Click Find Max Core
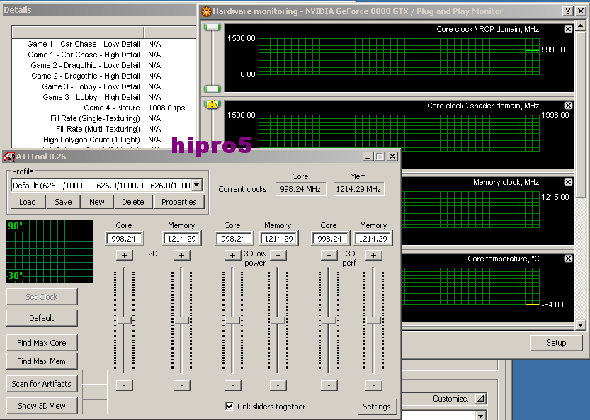 (x=41, y=342)
